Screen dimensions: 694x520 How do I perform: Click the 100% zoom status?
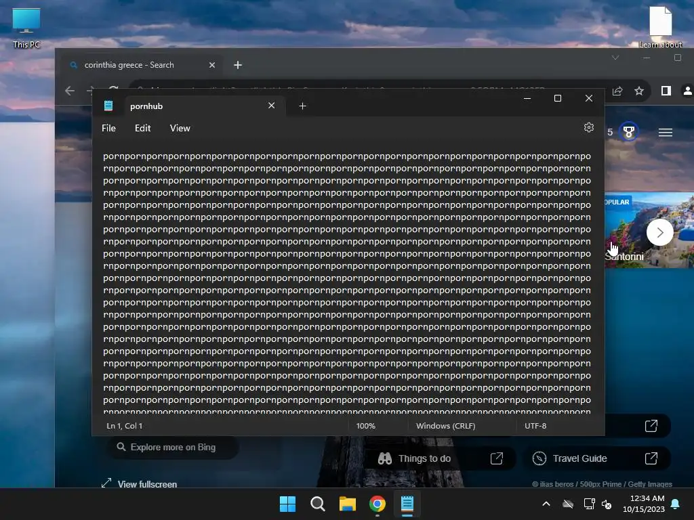[365, 426]
